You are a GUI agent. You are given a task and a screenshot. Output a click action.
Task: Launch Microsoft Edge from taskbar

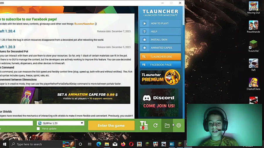click(x=99, y=144)
